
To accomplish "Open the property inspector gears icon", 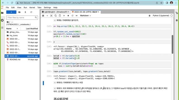I will pyautogui.click(x=177, y=13).
